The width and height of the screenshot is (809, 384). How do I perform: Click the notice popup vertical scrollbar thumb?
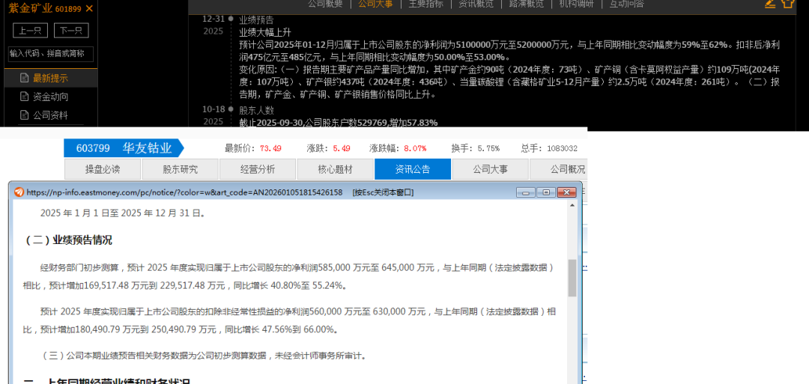[572, 278]
